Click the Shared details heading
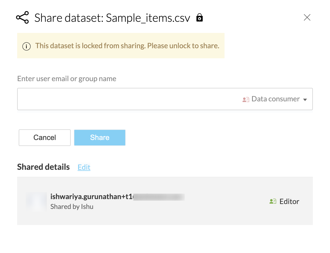This screenshot has height=253, width=330. pos(43,167)
